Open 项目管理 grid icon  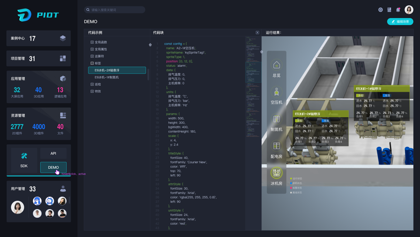pyautogui.click(x=63, y=59)
